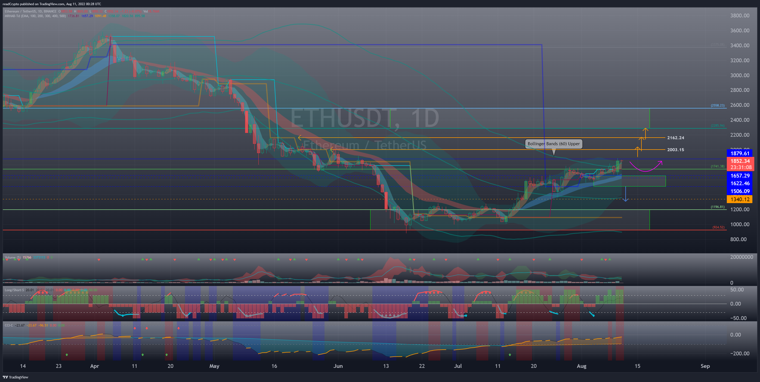The image size is (760, 382).
Task: Click the Volume (5) indicator label
Action: point(13,257)
